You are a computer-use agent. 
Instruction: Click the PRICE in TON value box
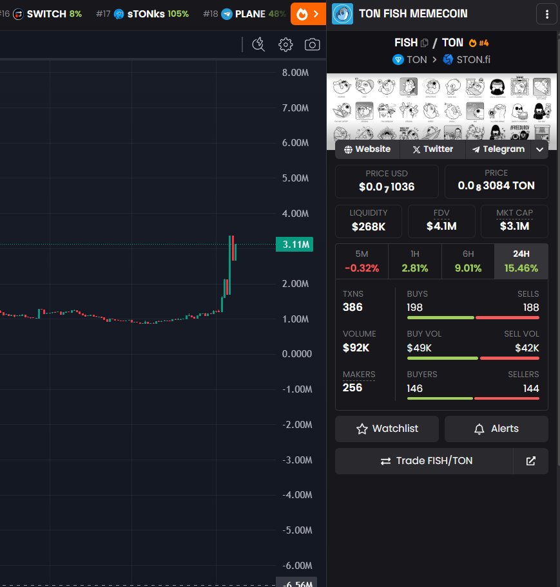coord(496,182)
